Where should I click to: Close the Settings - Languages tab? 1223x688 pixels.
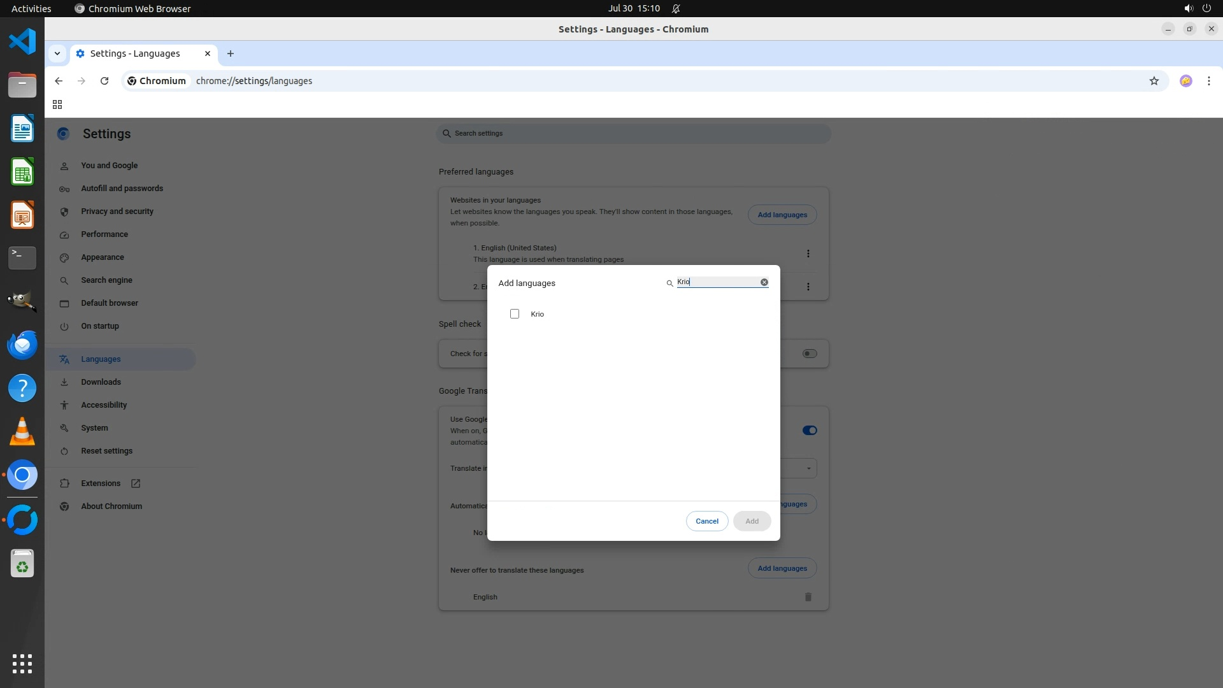click(x=207, y=54)
